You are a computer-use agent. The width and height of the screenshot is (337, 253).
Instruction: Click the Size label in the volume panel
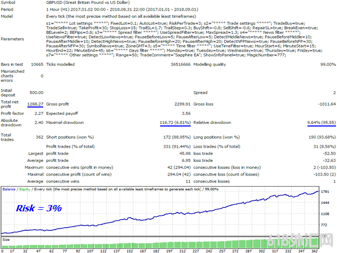(x=6, y=240)
